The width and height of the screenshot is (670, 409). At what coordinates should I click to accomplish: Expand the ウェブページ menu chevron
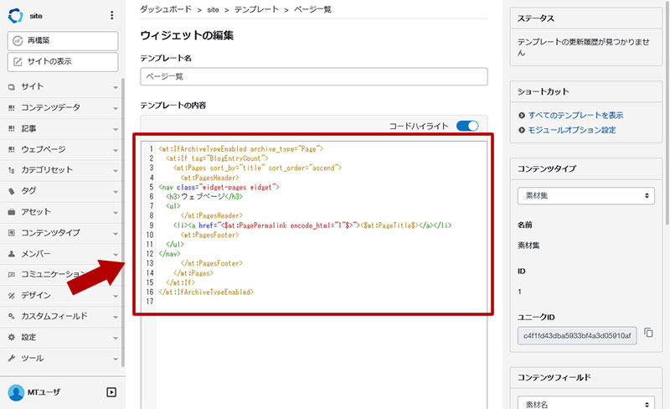(116, 150)
